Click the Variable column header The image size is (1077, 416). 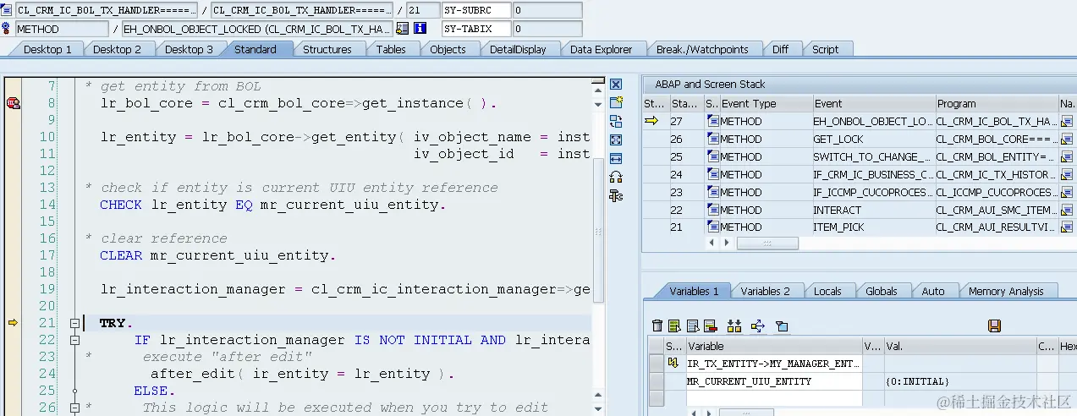tap(773, 346)
